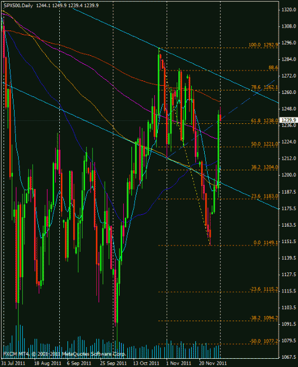
Task: Click the 1115.5 price axis value
Action: [x=289, y=291]
